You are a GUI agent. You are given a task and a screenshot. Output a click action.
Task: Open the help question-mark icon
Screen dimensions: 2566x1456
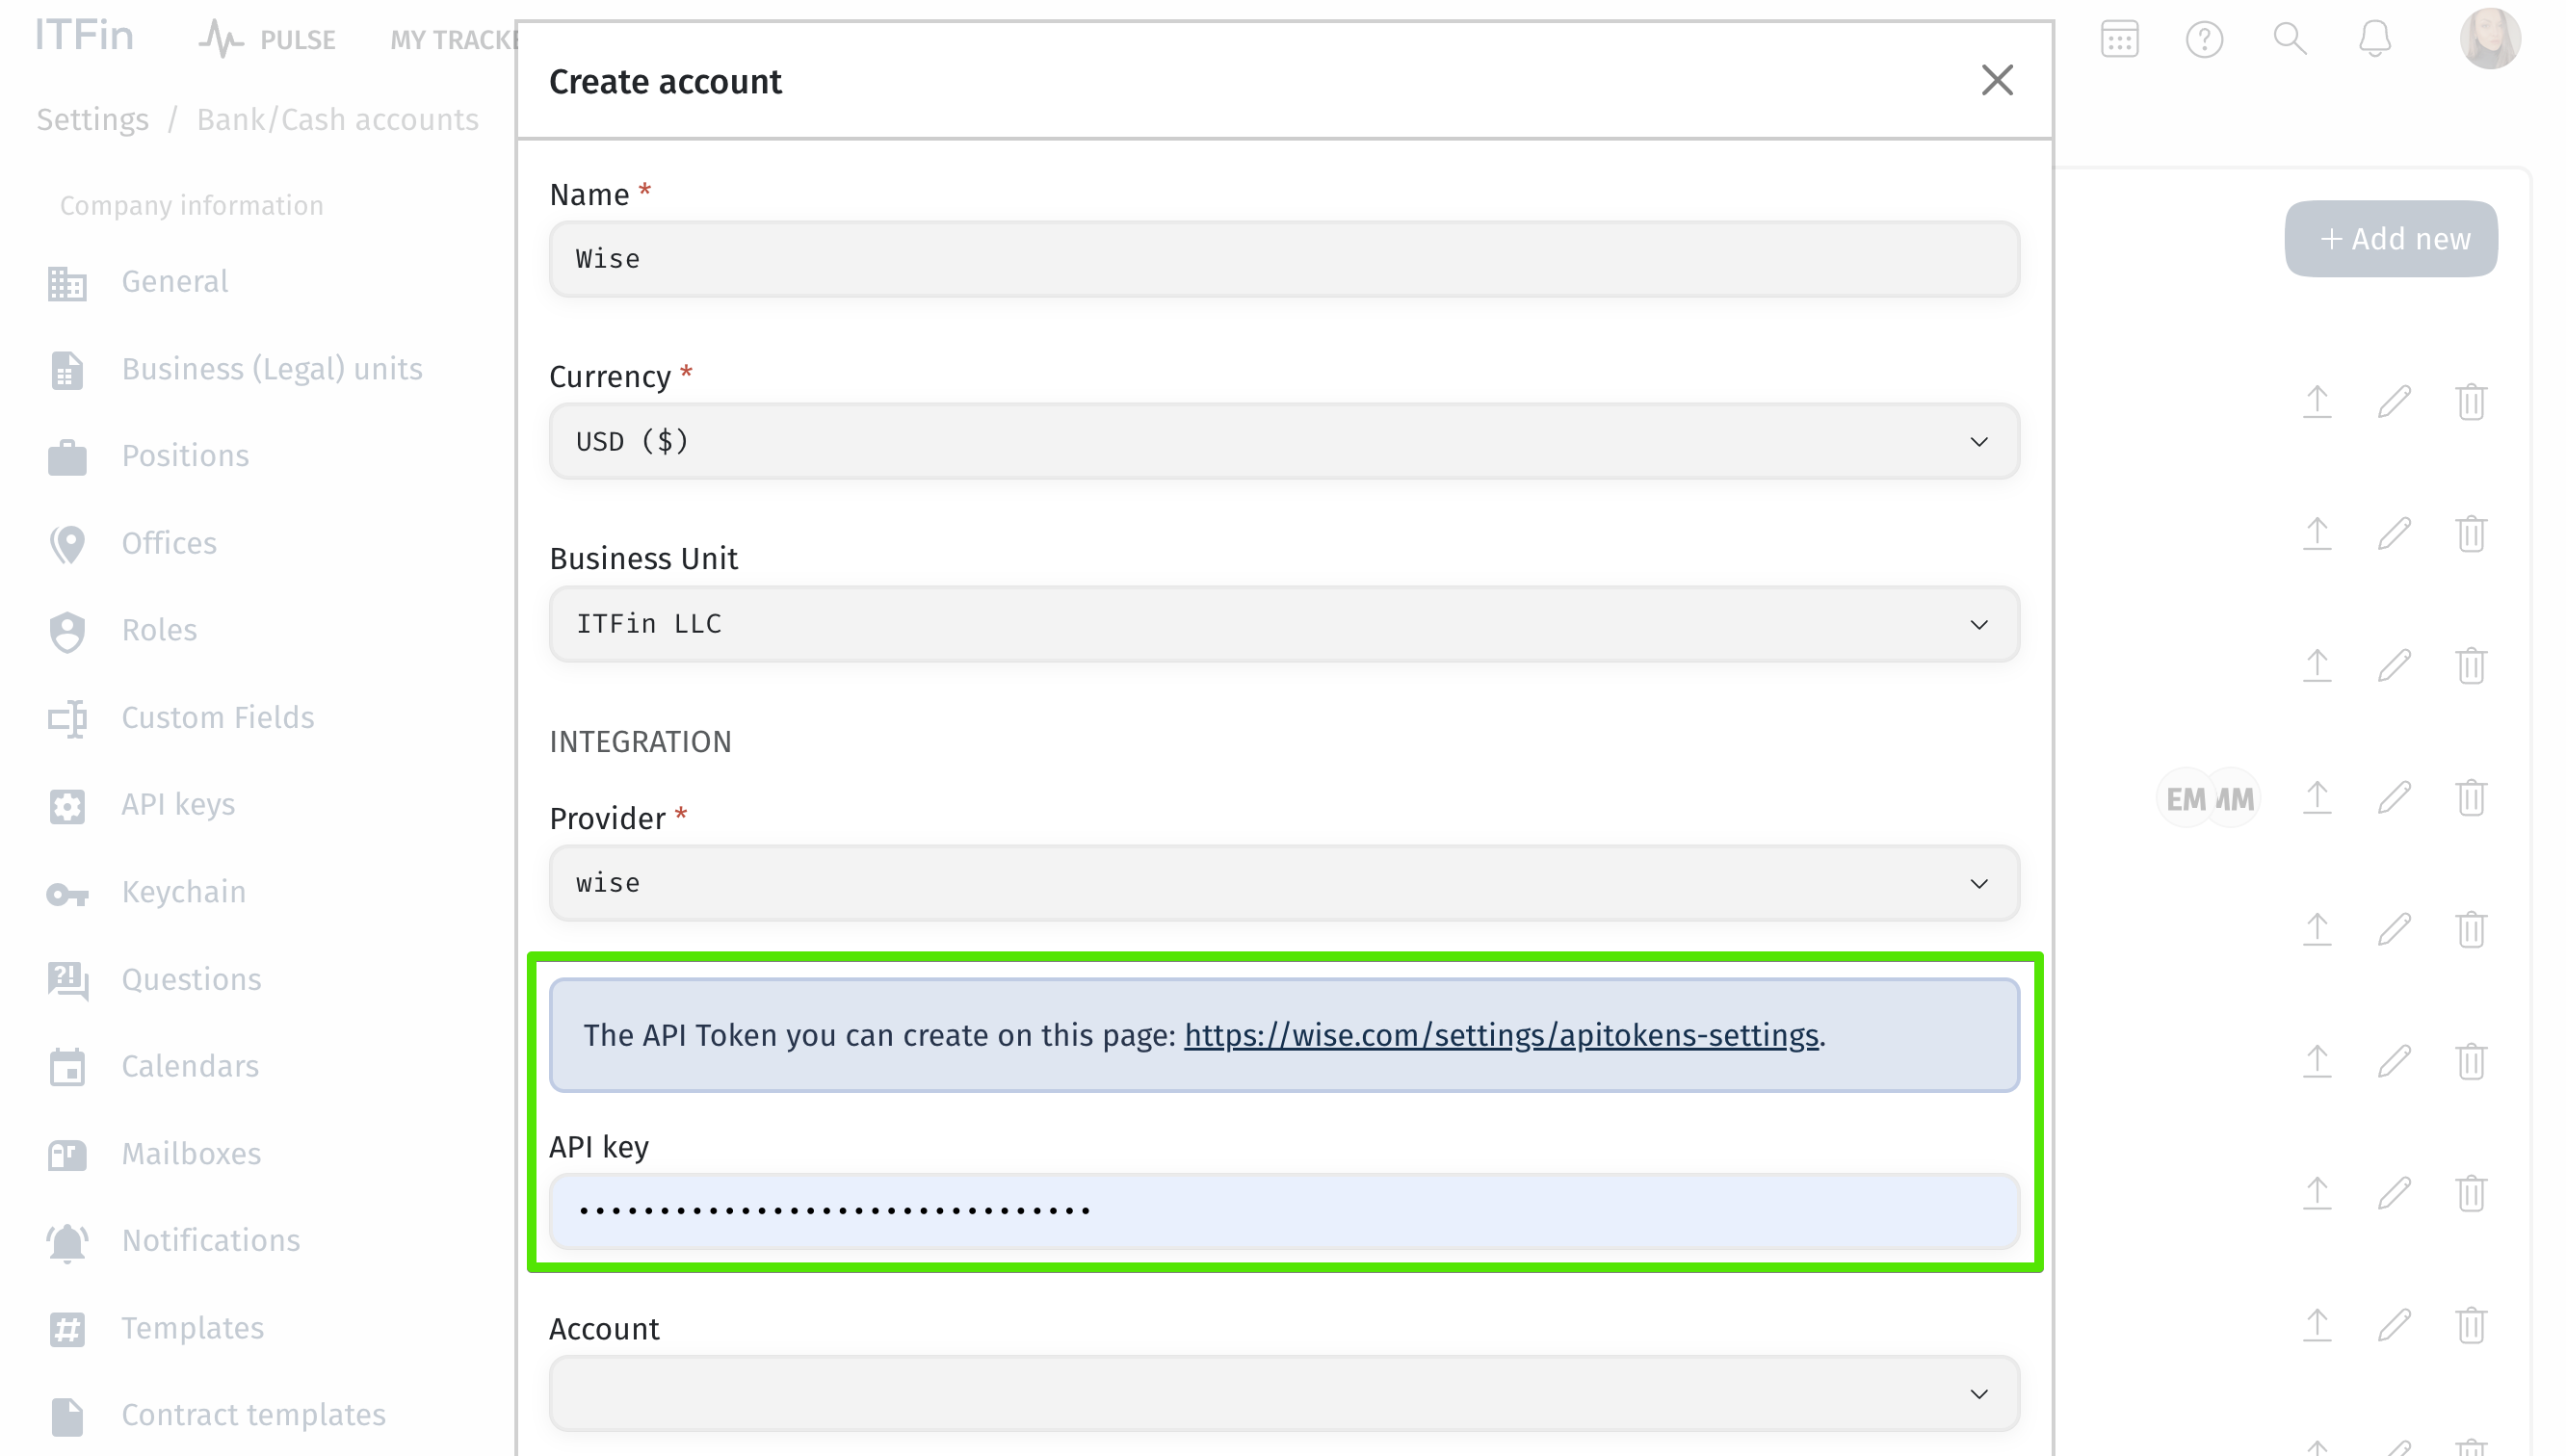tap(2204, 40)
